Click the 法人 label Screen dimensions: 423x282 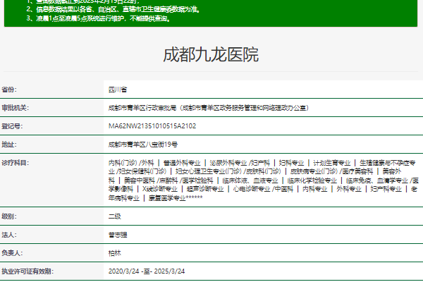pos(9,235)
